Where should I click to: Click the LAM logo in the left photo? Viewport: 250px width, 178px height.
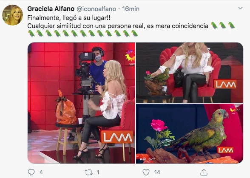coord(117,137)
